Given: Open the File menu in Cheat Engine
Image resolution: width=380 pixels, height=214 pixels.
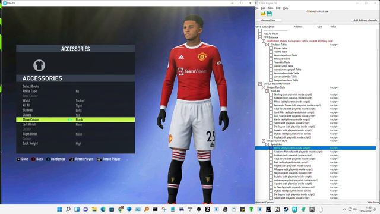Looking at the screenshot, I should click(257, 8).
